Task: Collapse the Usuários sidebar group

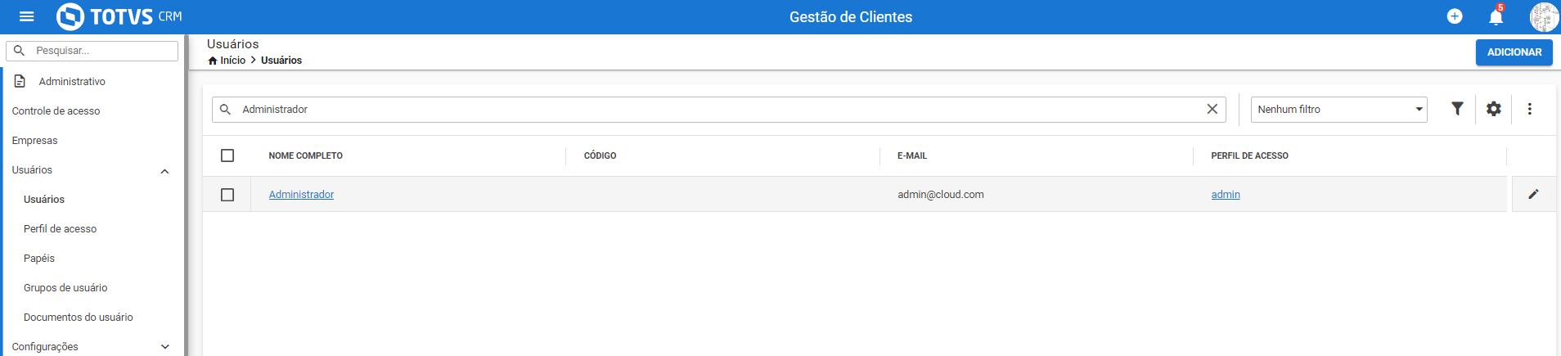Action: tap(164, 171)
